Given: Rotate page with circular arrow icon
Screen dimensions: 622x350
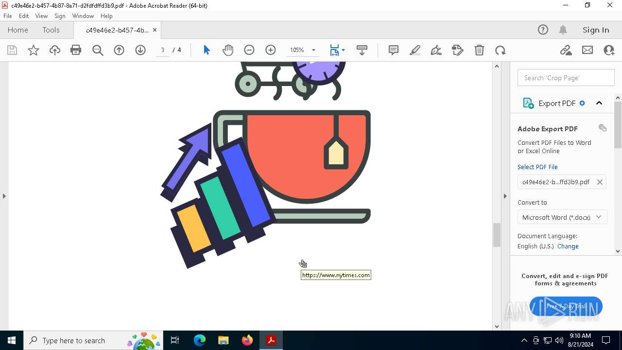Looking at the screenshot, I should [x=501, y=50].
